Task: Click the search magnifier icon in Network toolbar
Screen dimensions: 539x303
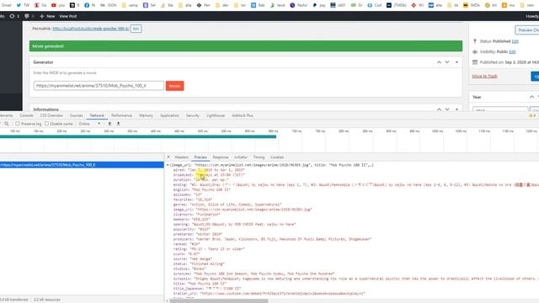Action: [x=7, y=124]
